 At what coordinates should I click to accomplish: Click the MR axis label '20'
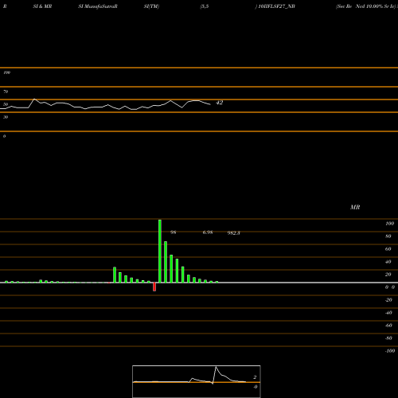coord(388,275)
